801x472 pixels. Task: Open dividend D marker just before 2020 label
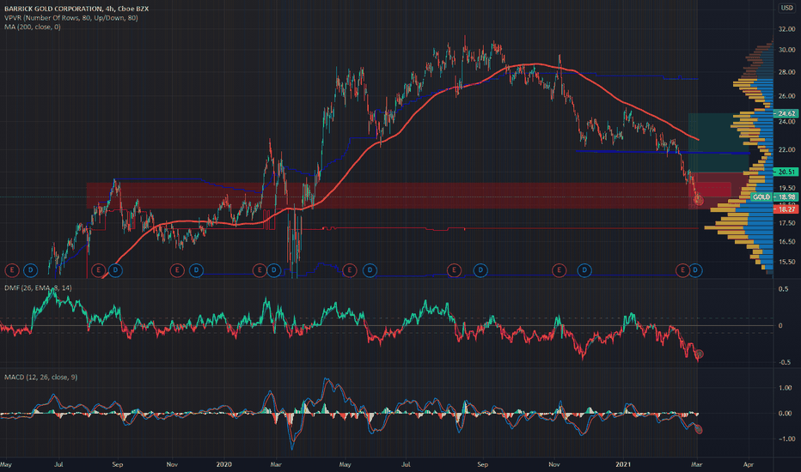[x=196, y=270]
